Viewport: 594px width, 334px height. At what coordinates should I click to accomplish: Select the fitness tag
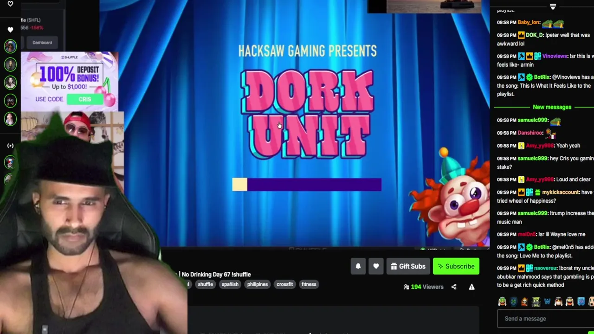pos(309,284)
